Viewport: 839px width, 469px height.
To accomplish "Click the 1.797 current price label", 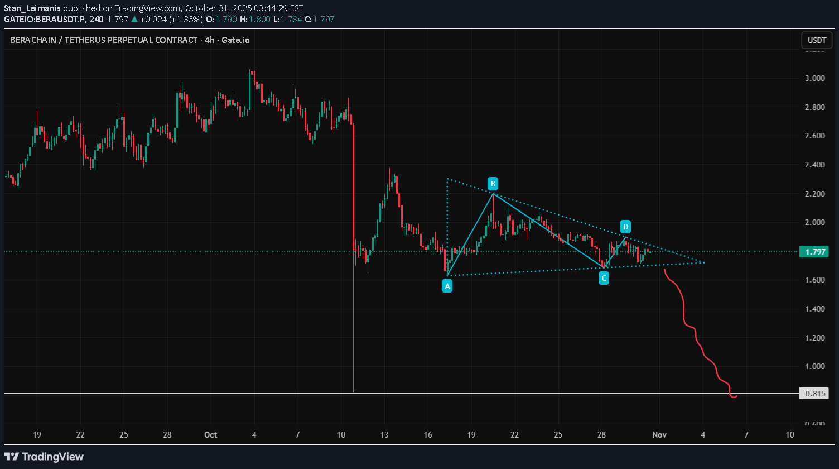I will click(x=814, y=251).
